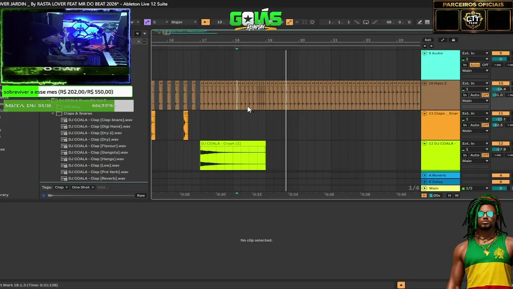Select the DJ COALA - Crash [1] clip

pyautogui.click(x=233, y=155)
